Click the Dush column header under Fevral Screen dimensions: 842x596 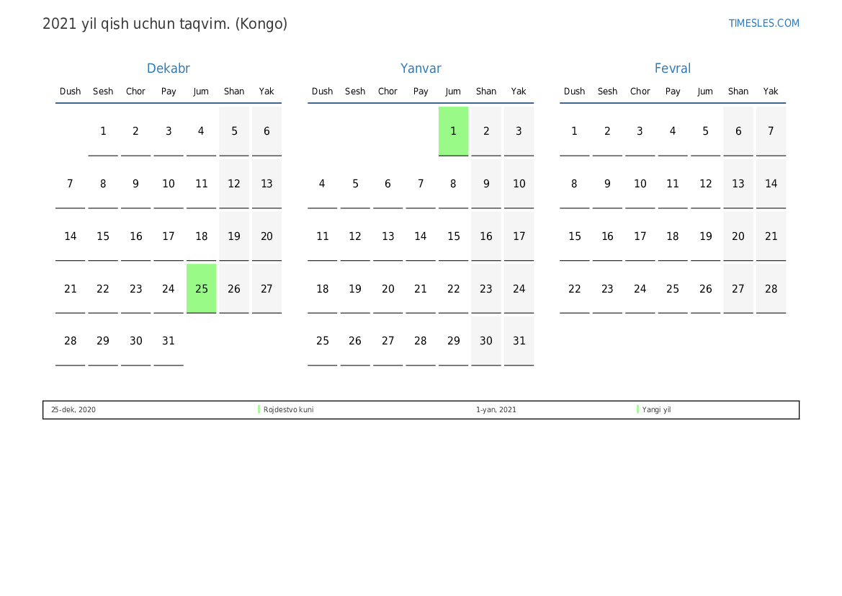click(574, 92)
